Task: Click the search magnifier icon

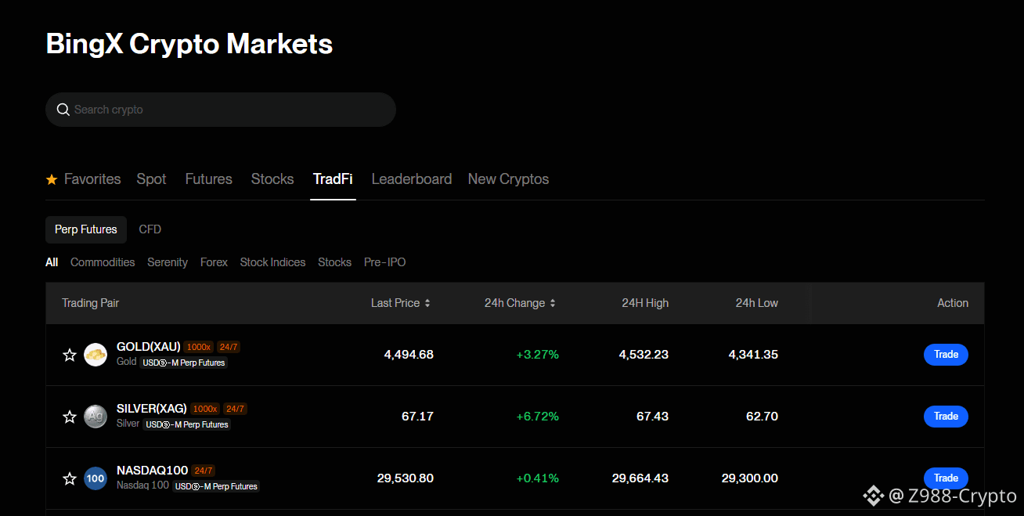Action: tap(63, 110)
